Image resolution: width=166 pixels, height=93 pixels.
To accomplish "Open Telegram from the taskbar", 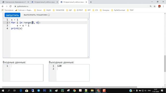I will tap(39, 91).
